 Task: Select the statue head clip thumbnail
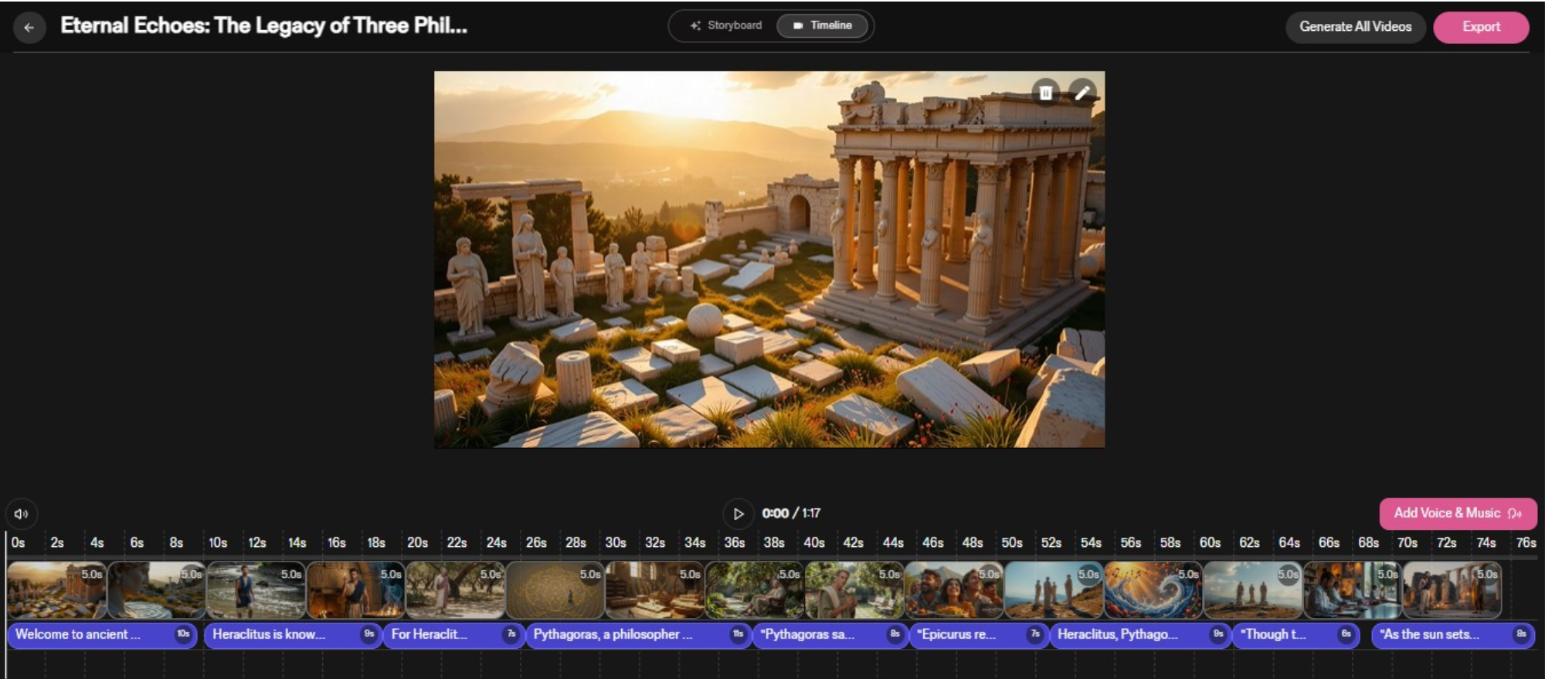click(156, 590)
